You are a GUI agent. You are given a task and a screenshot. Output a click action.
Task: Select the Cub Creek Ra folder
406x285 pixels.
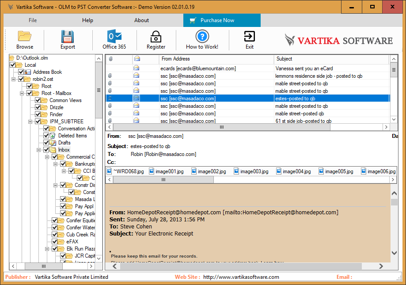80,235
